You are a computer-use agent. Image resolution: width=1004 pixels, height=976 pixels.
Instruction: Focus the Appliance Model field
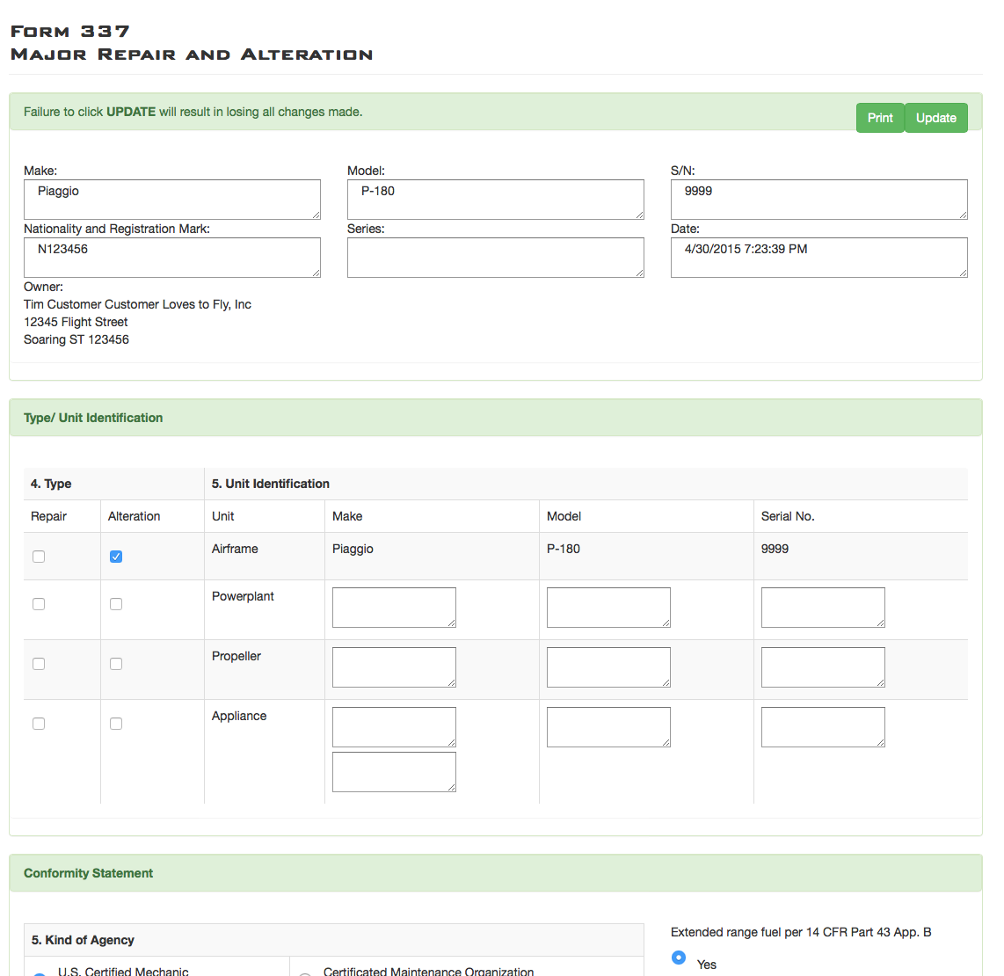click(609, 727)
